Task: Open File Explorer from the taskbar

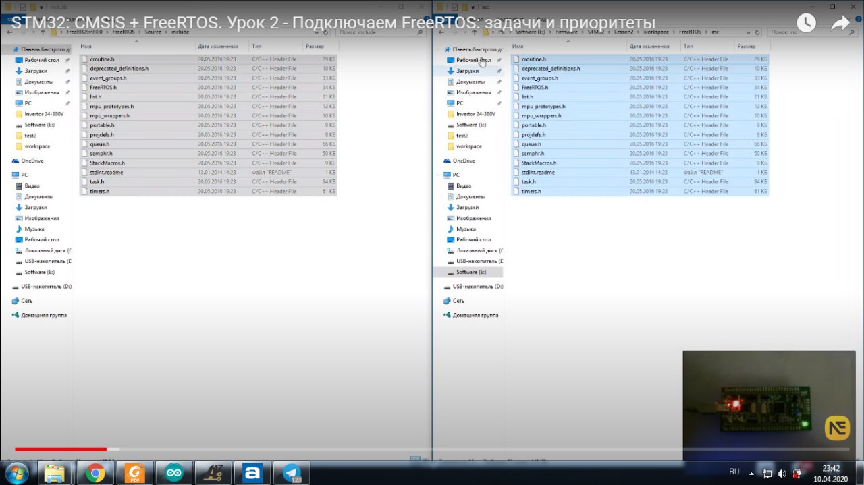Action: (55, 473)
